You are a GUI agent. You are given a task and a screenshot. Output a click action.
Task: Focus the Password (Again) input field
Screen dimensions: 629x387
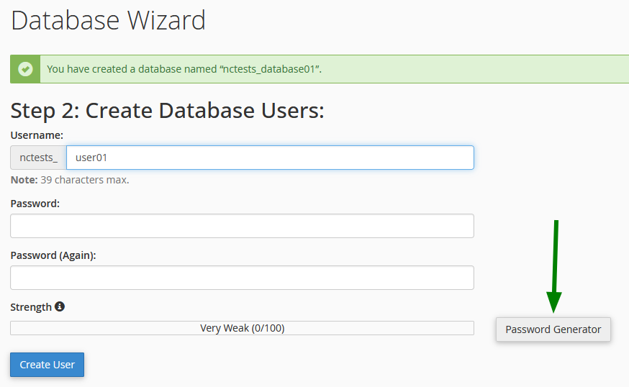[242, 278]
